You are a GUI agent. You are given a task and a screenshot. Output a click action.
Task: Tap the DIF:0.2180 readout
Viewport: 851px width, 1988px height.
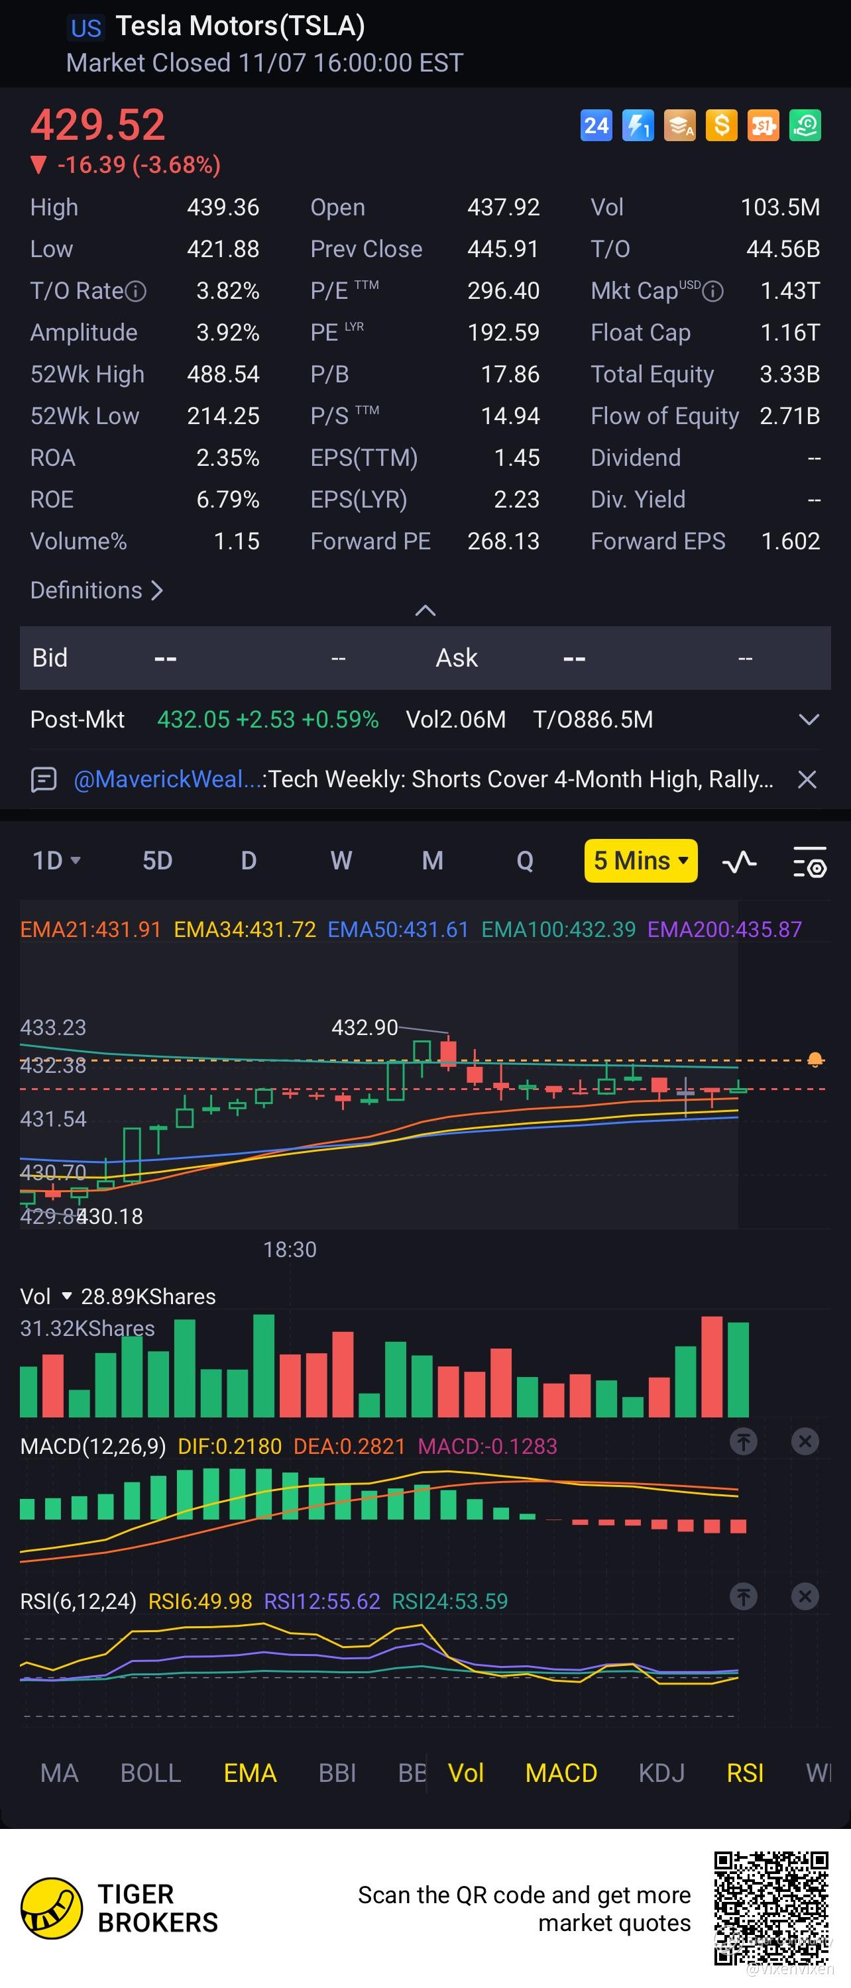coord(230,1446)
